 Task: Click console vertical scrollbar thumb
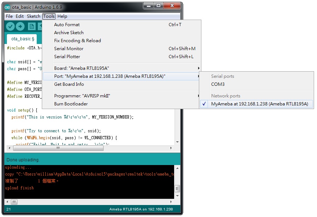coord(177,189)
